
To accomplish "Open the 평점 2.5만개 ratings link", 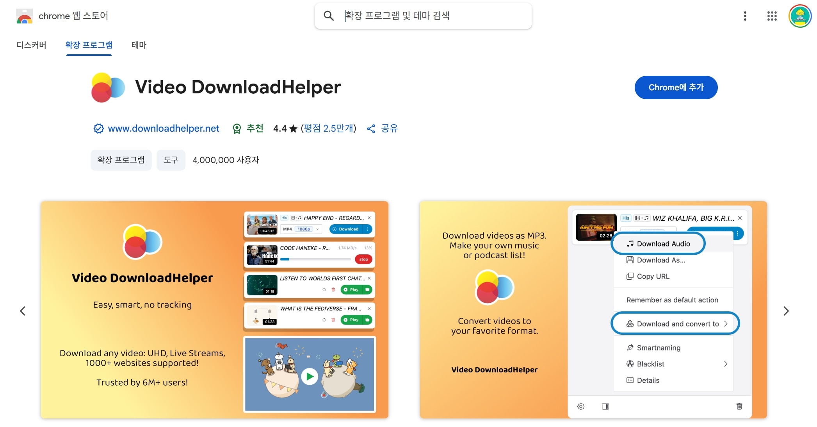I will pyautogui.click(x=328, y=129).
